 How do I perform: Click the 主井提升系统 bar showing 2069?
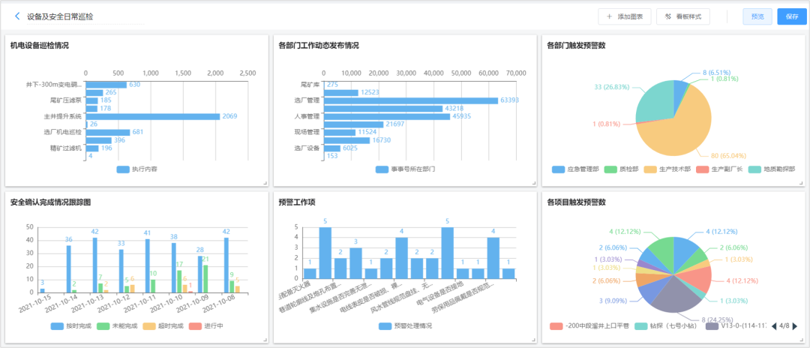coord(153,116)
